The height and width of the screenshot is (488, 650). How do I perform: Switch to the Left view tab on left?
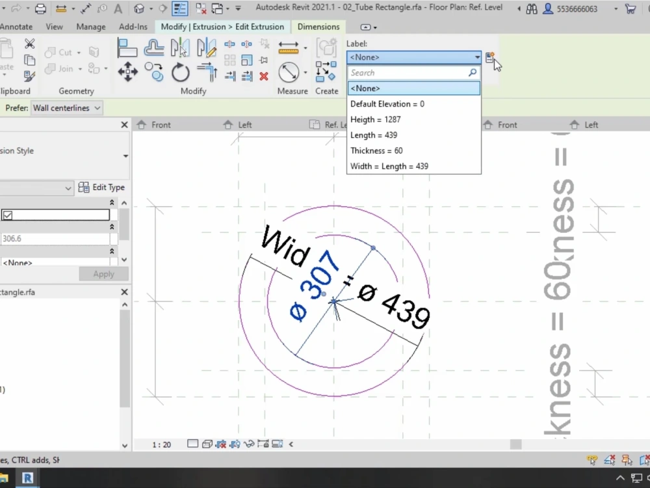pos(244,125)
